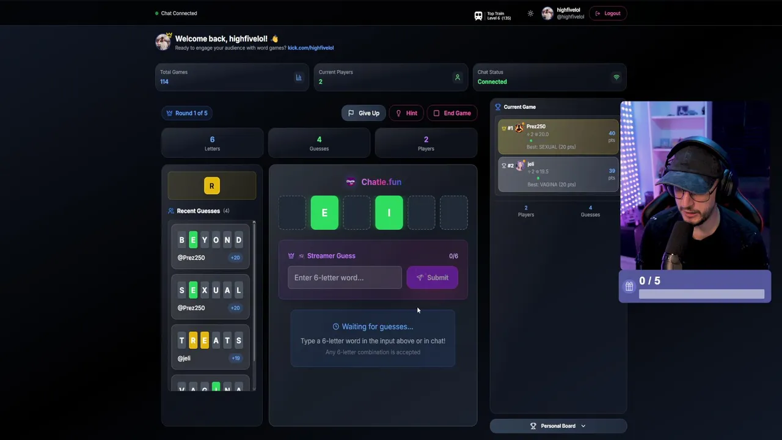The width and height of the screenshot is (782, 440).
Task: Click the 2 Players stat card
Action: click(426, 143)
